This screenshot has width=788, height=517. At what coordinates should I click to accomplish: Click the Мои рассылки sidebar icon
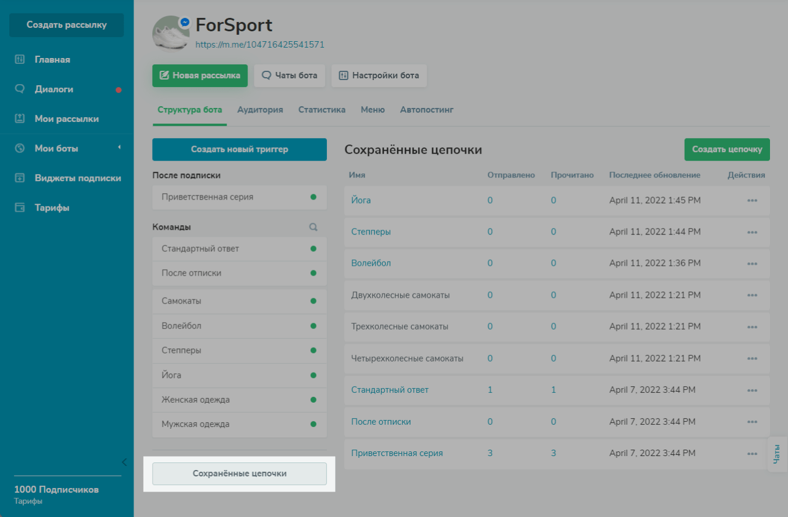[x=20, y=118]
